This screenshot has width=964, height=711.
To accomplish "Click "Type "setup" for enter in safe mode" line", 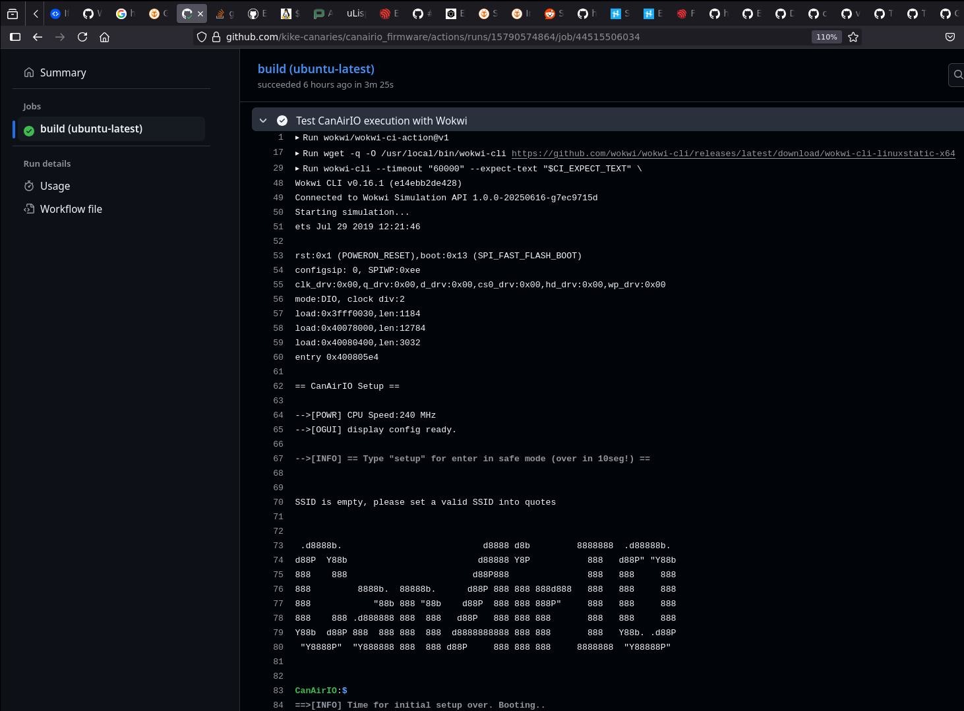I will tap(472, 459).
